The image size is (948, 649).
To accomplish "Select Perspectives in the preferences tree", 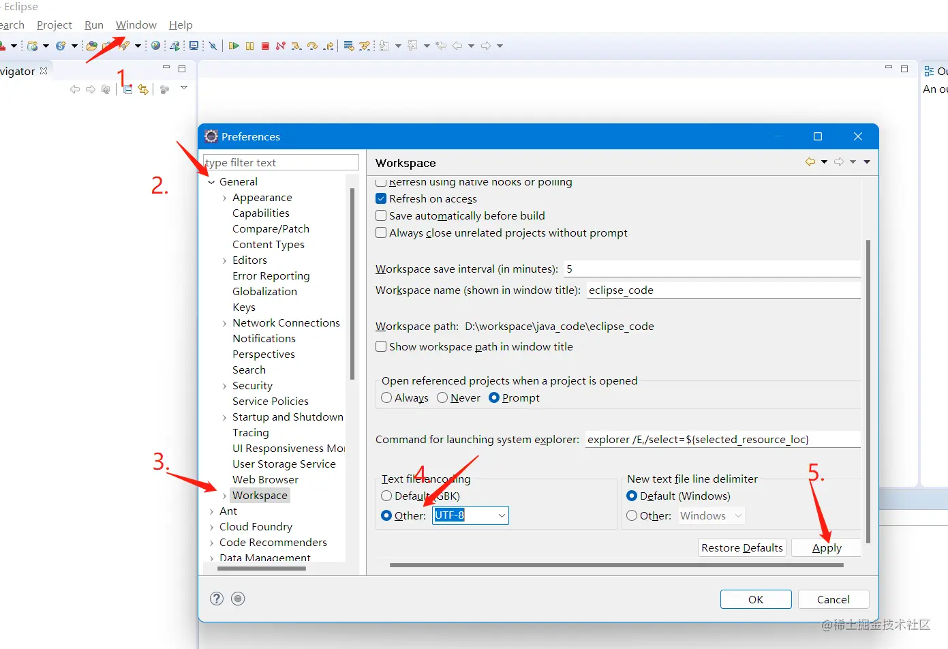I will pos(264,354).
